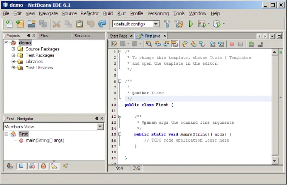Toggle Highlight Search editor button
The height and width of the screenshot is (185, 289).
pos(174,44)
